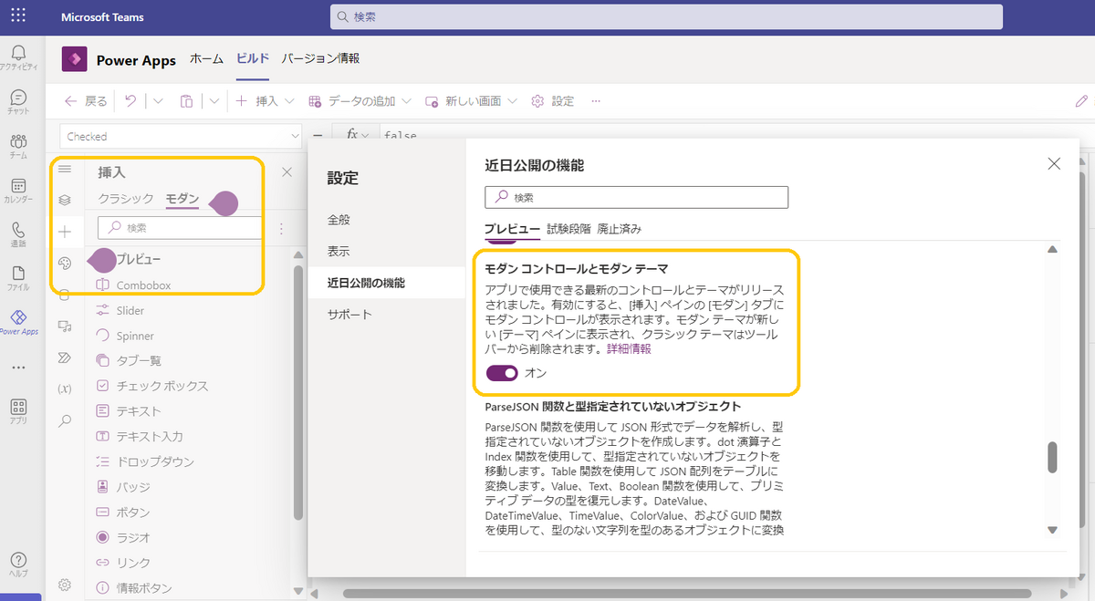Click toolbar overflow ellipsis
The width and height of the screenshot is (1095, 601).
tap(596, 101)
